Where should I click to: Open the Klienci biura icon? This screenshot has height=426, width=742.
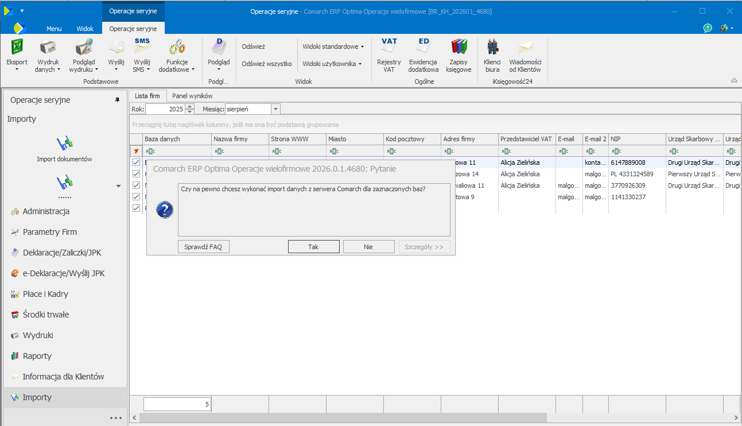pyautogui.click(x=492, y=47)
